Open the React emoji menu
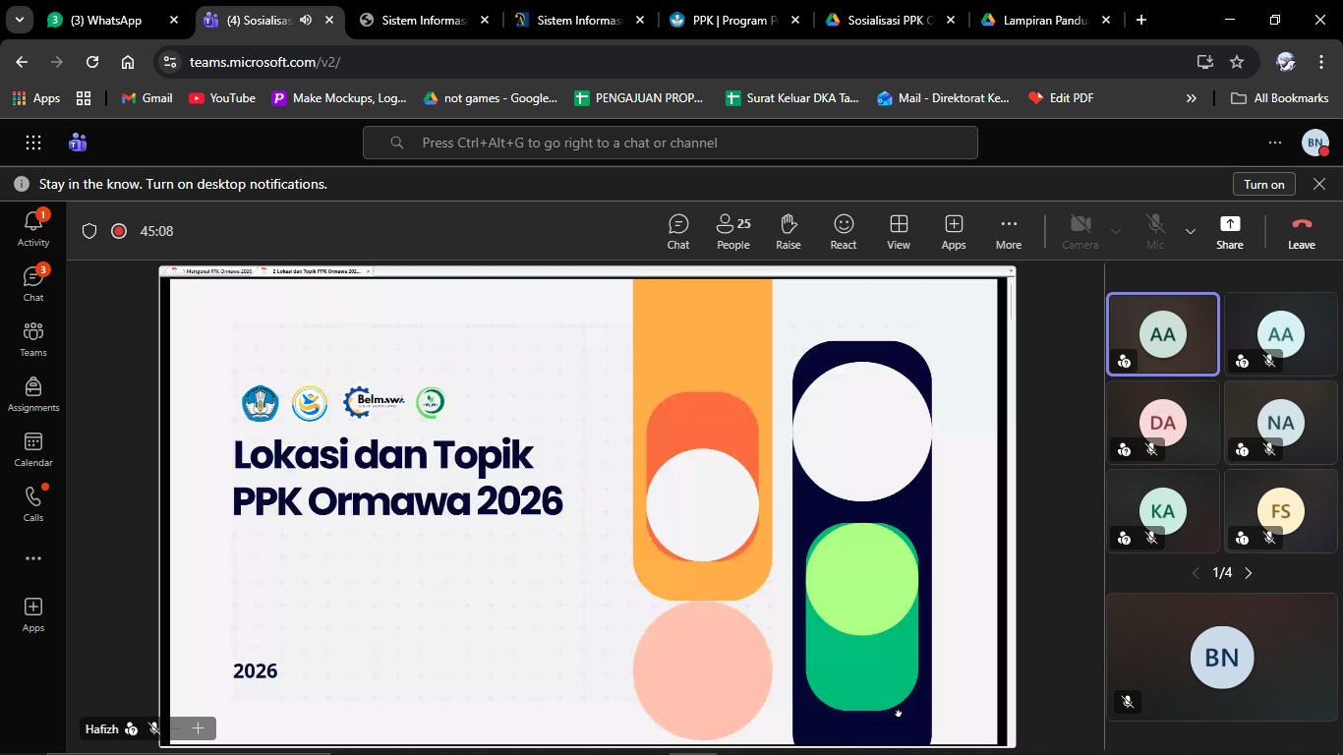Image resolution: width=1343 pixels, height=755 pixels. 843,232
